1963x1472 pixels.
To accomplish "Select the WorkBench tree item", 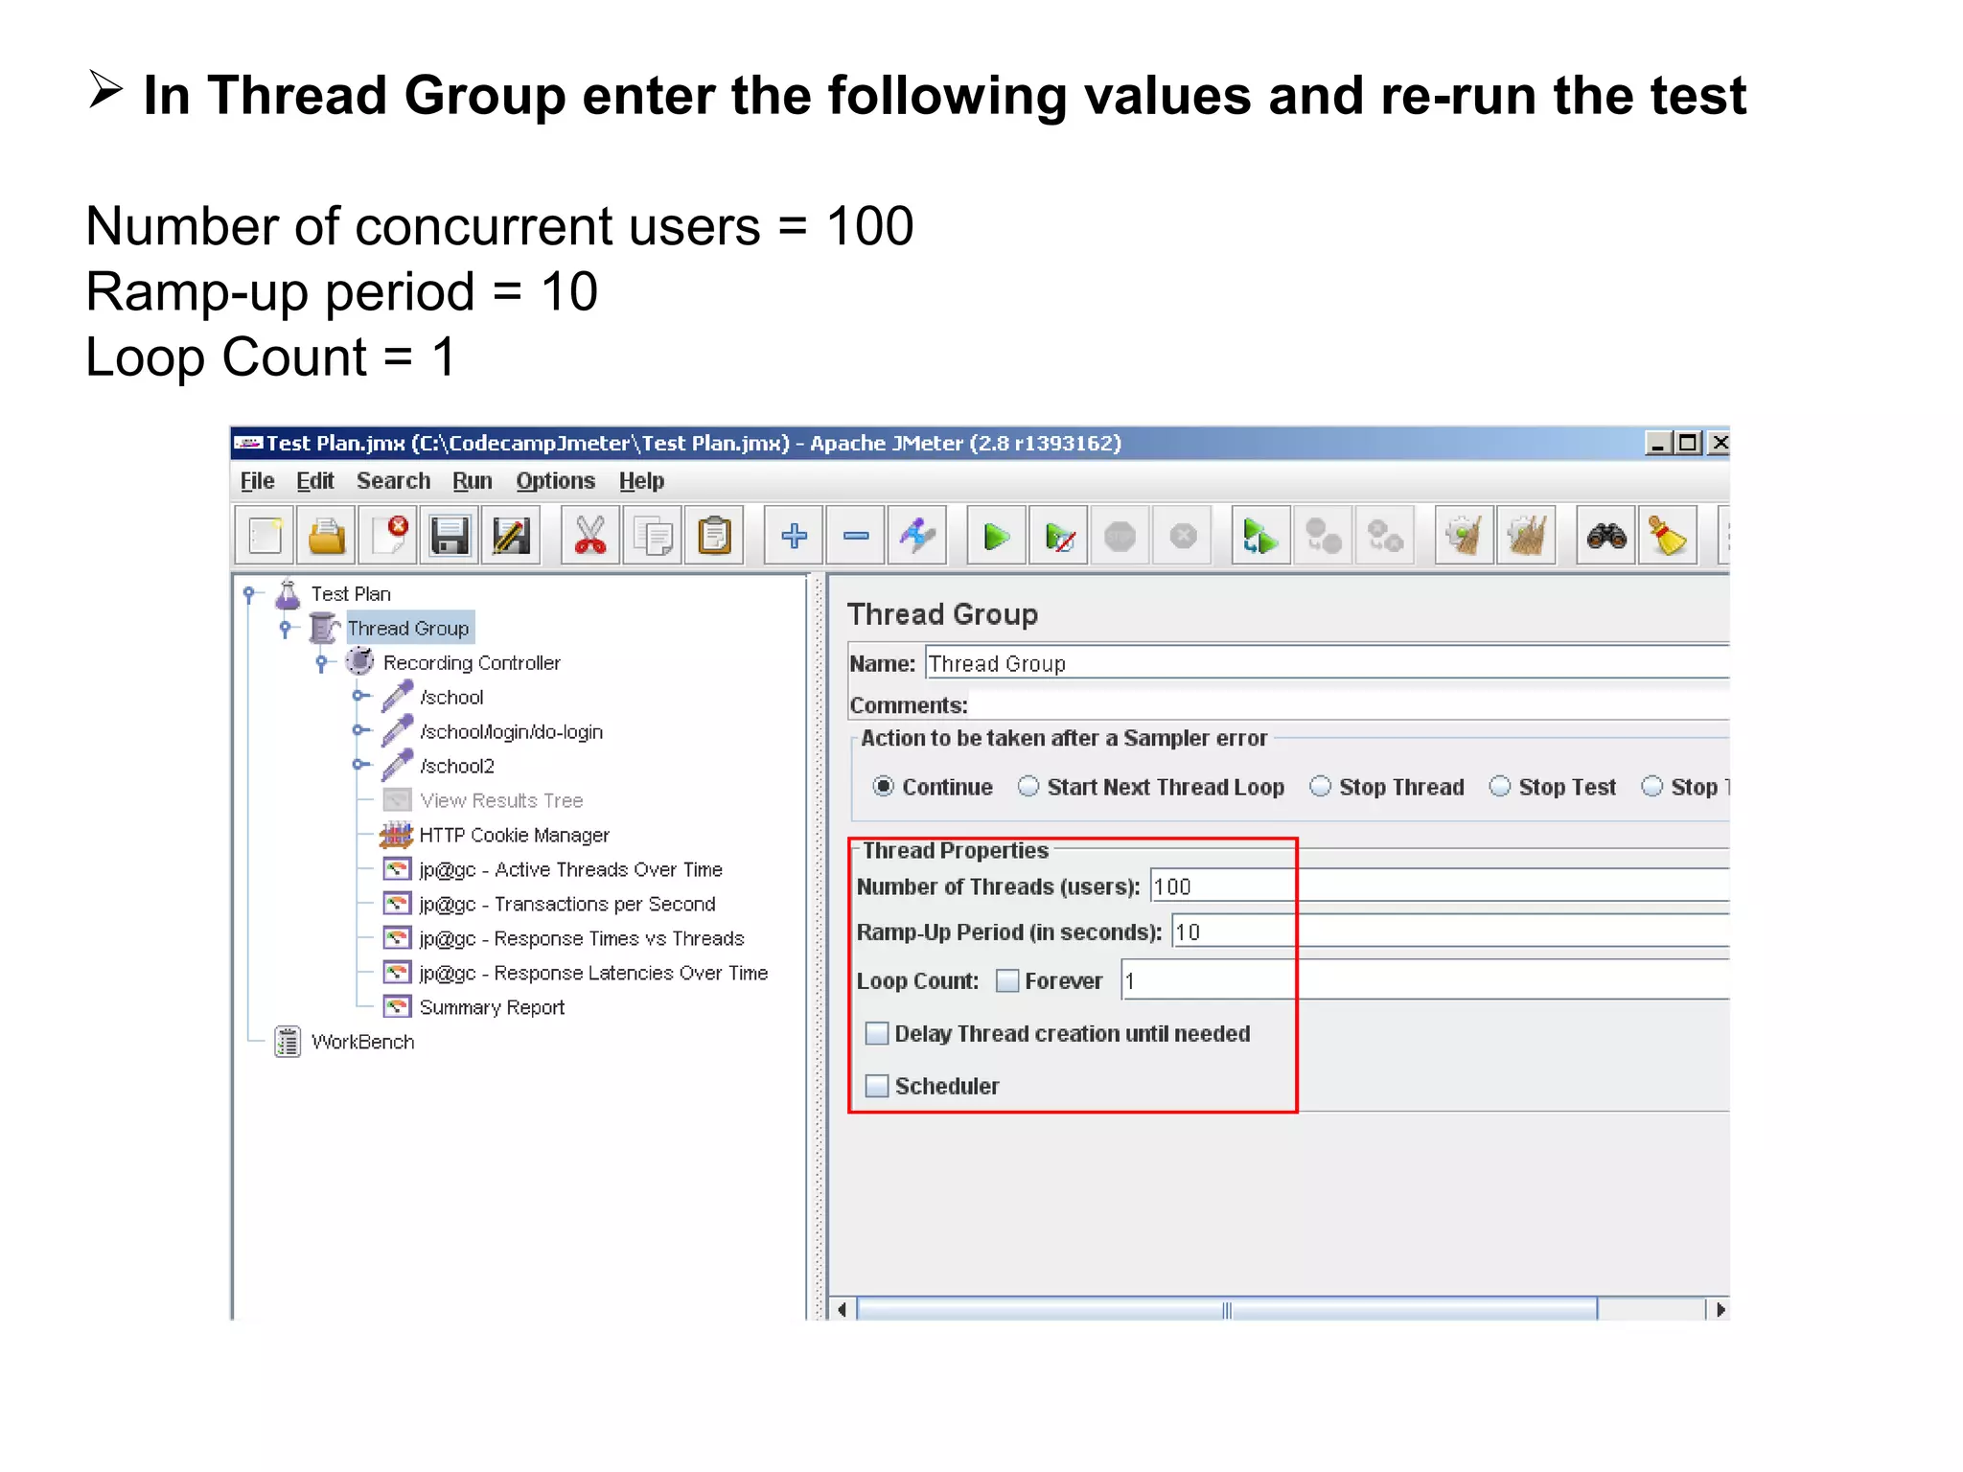I will click(362, 1042).
